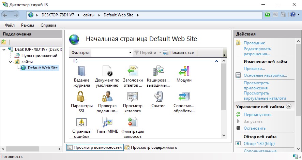Open Страницы ошибок 404 icon
The image size is (302, 160).
[x=82, y=122]
